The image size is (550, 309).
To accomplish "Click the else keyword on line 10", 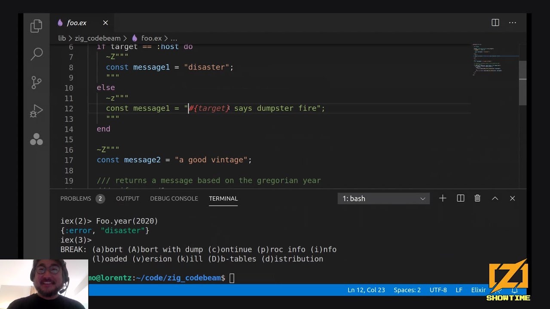I will [x=106, y=88].
